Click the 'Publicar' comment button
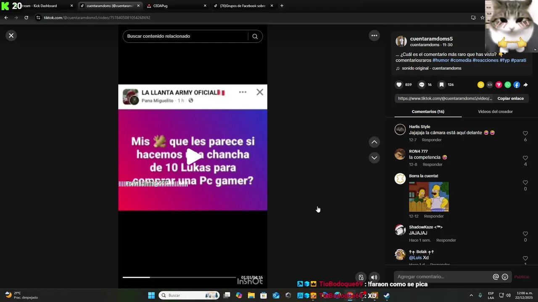 coord(522,277)
